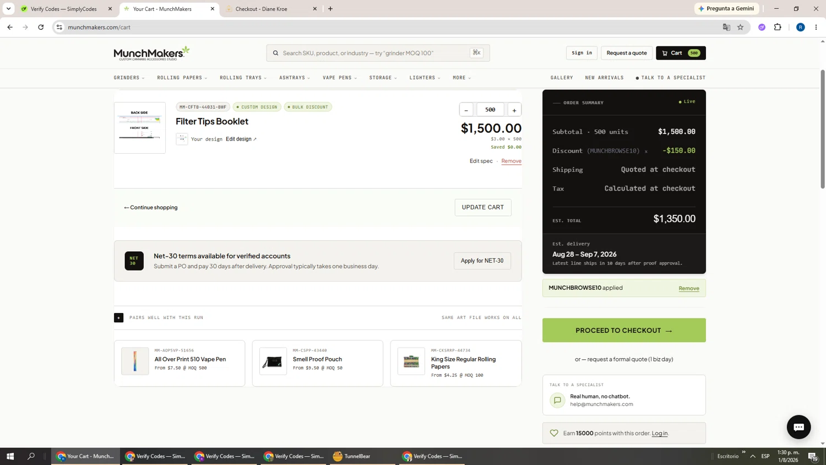826x465 pixels.
Task: Decrease quantity with the minus button
Action: (x=466, y=110)
